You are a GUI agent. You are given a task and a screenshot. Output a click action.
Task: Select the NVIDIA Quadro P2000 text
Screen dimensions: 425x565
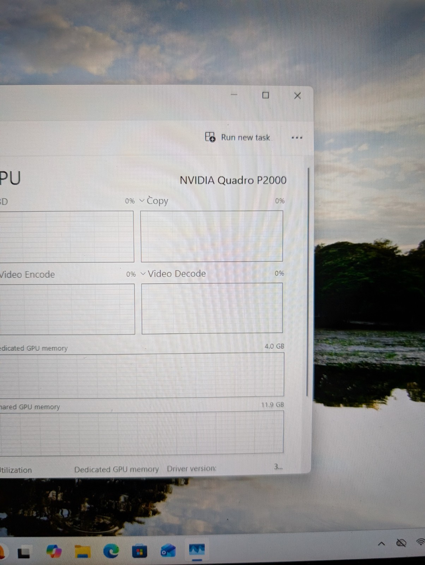[233, 180]
